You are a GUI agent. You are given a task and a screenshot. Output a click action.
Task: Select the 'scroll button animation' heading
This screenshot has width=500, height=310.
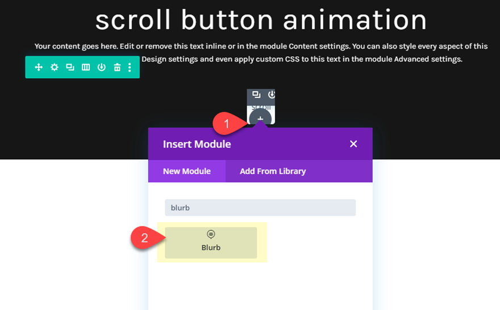[x=261, y=20]
